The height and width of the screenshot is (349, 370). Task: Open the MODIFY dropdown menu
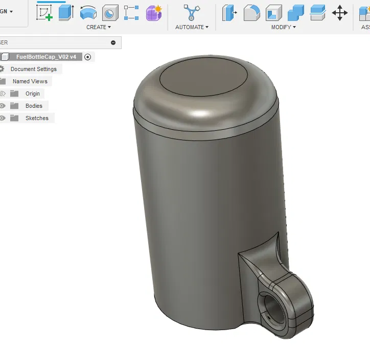point(284,27)
